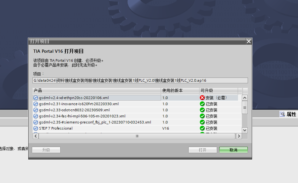Click the horizontal scrollbar right arrow

tap(238, 136)
